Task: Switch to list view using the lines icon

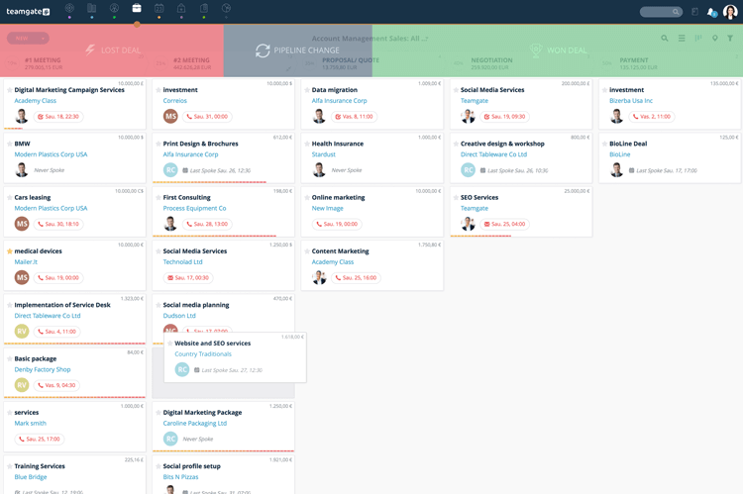Action: point(682,39)
